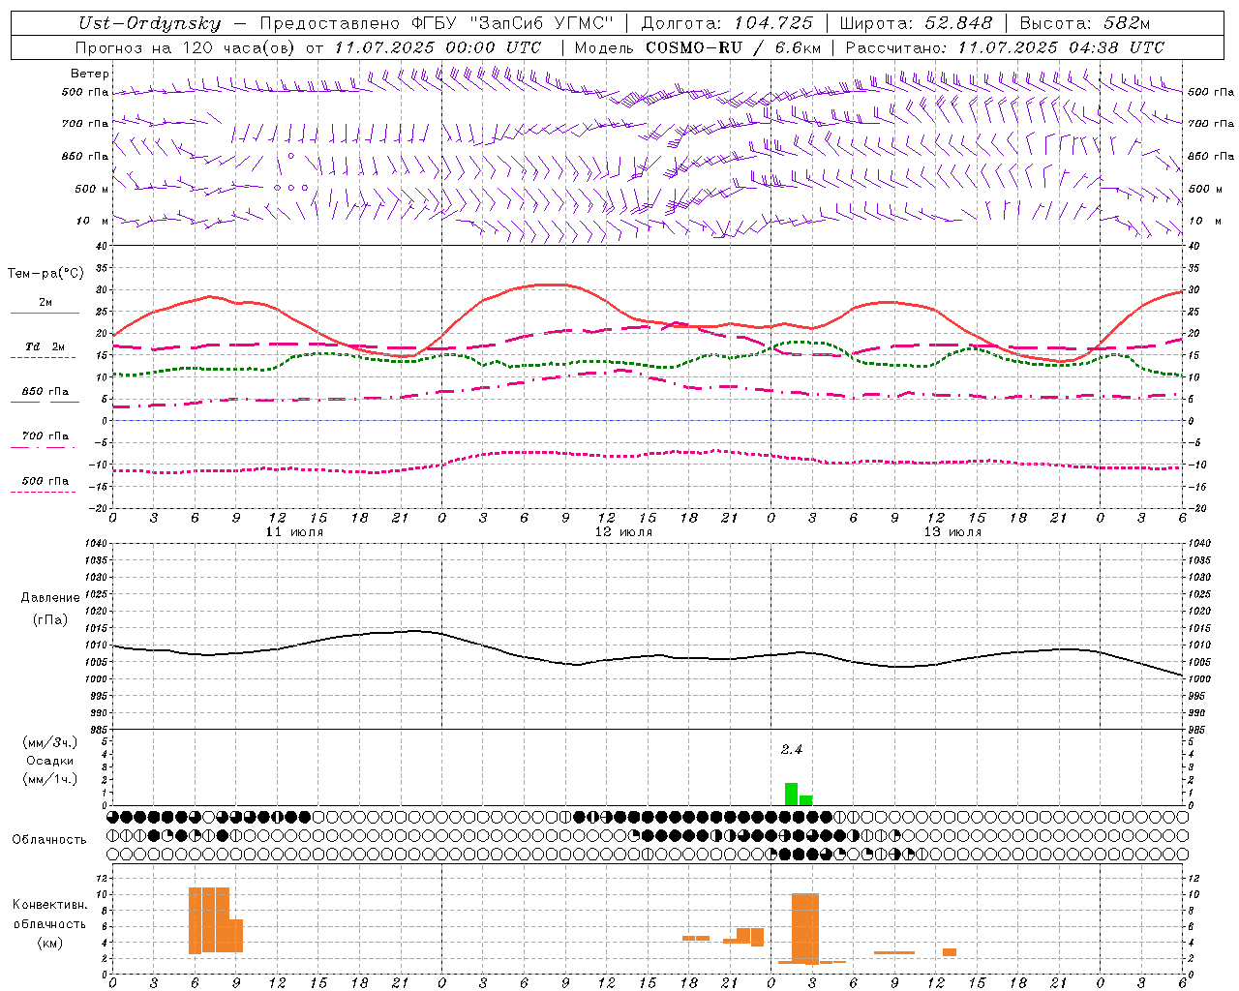This screenshot has height=991, width=1239.
Task: Click the 500 м wind level label on left
Action: pos(92,189)
